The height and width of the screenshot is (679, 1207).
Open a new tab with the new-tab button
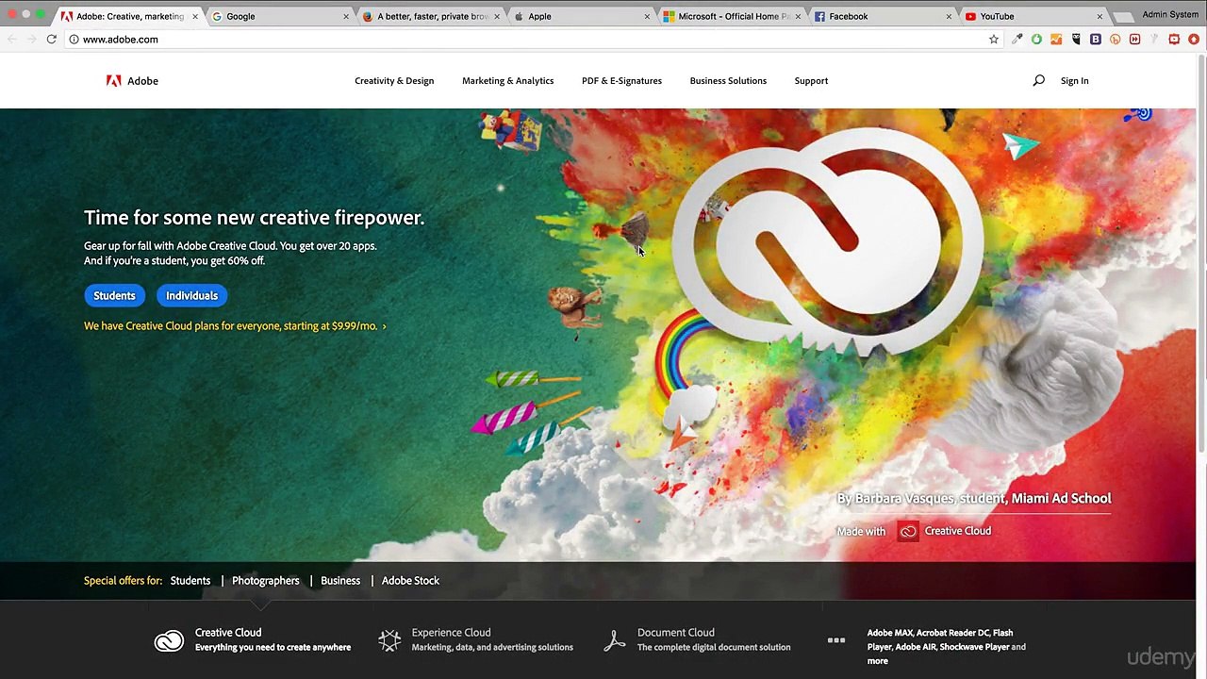point(1123,17)
